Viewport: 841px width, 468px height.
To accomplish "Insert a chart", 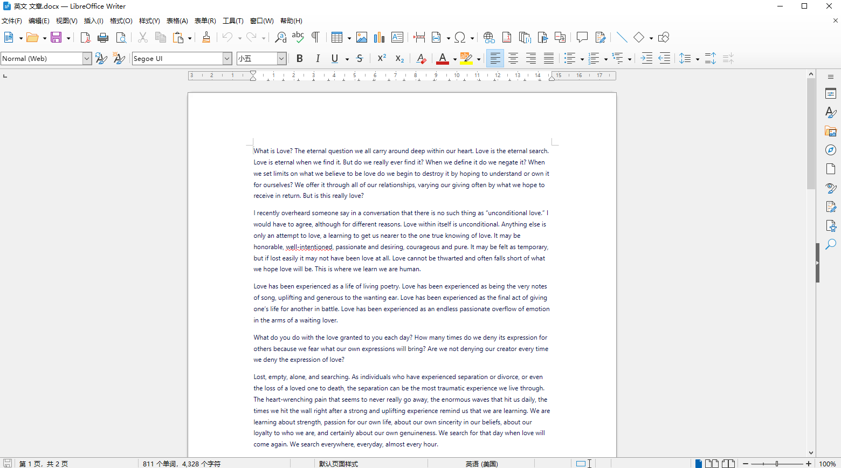I will [x=379, y=37].
